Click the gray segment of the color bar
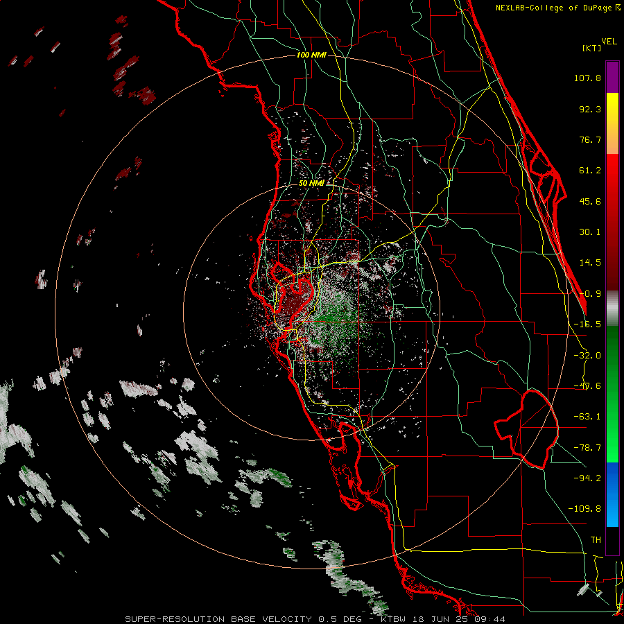 612,309
